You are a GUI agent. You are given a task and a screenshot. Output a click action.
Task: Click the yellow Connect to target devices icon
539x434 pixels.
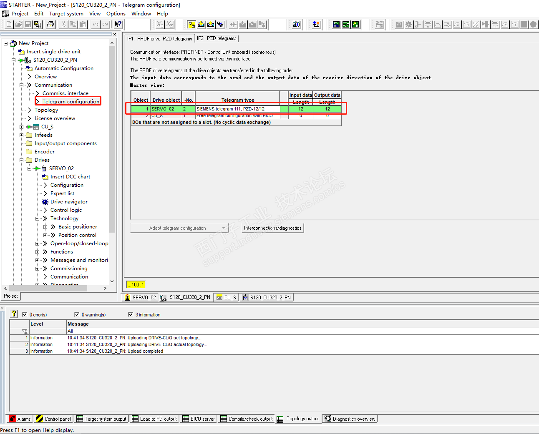point(191,25)
